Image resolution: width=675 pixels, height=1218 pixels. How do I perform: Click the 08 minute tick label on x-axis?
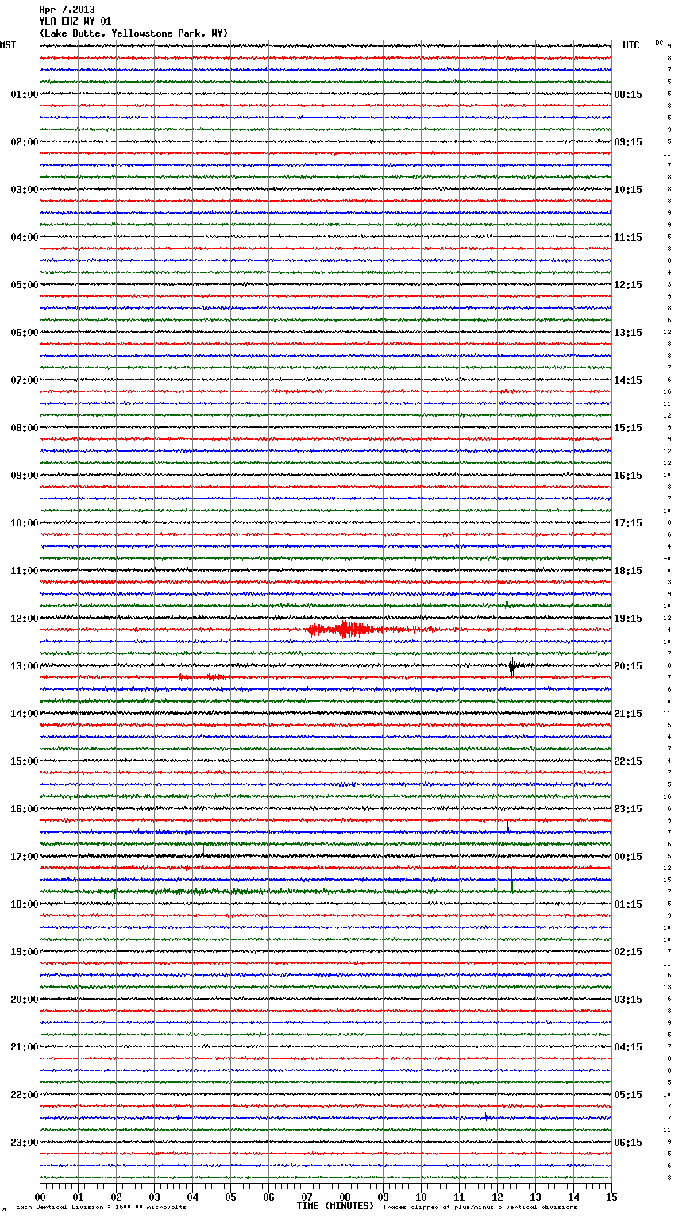[x=345, y=1197]
